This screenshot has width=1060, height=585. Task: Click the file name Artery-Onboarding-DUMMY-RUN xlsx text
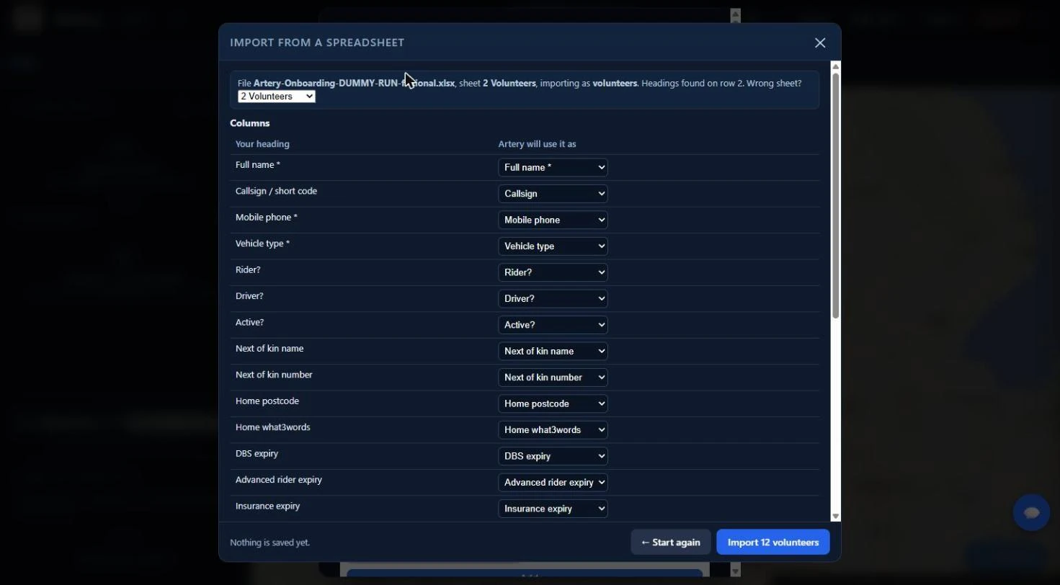tap(354, 84)
